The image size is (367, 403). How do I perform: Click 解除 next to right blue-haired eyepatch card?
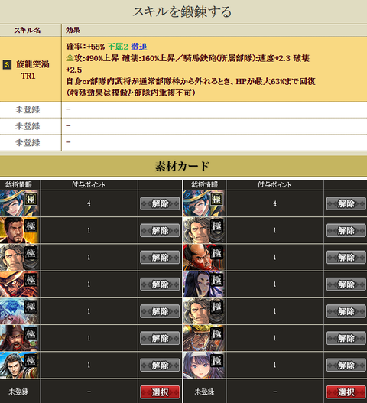[x=346, y=203]
